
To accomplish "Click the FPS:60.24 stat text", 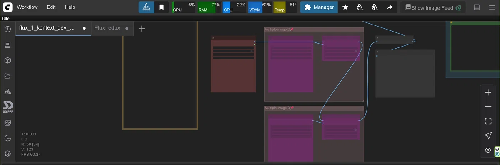I will (31, 154).
